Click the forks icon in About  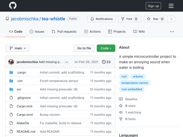[x=121, y=119]
